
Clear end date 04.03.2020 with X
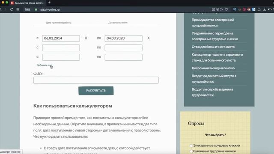[x=149, y=38]
